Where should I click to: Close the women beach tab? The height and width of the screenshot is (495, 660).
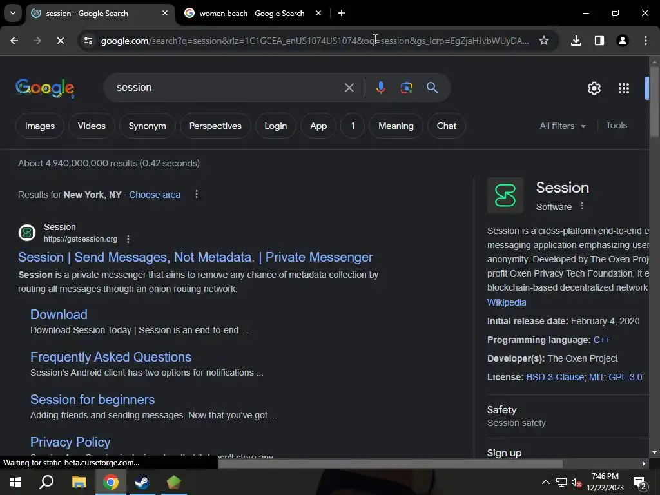tap(318, 13)
